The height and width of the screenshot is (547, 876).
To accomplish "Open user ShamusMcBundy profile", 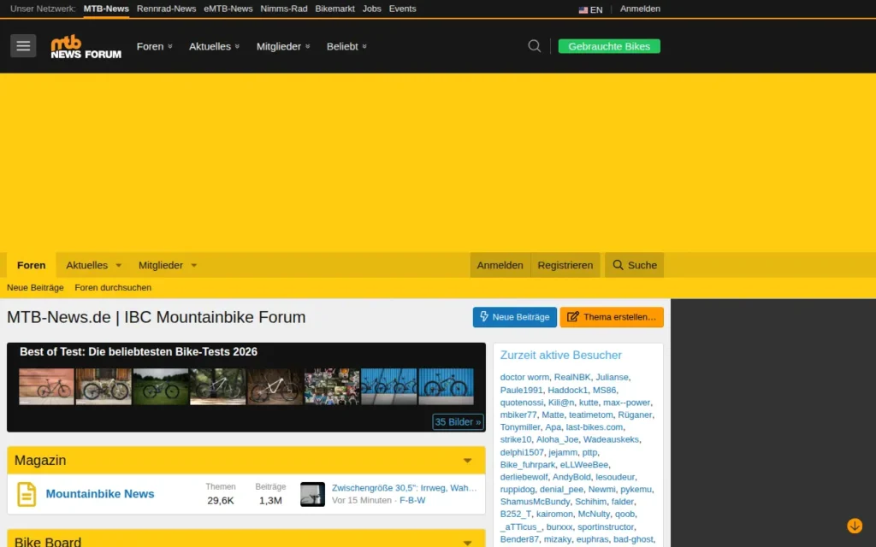I will coord(535,502).
